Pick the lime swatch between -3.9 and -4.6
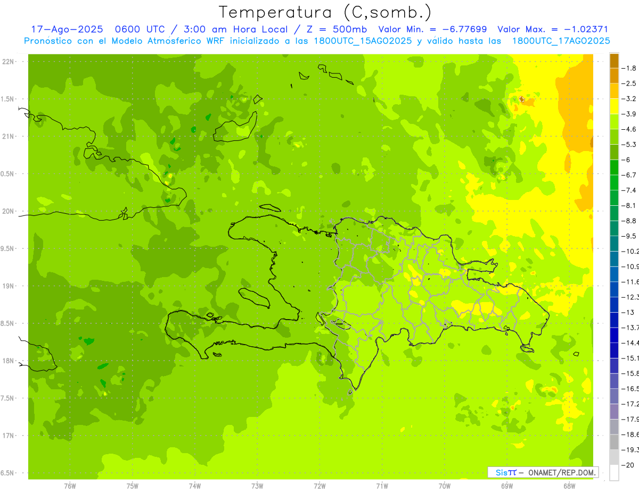This screenshot has height=493, width=639. point(614,121)
